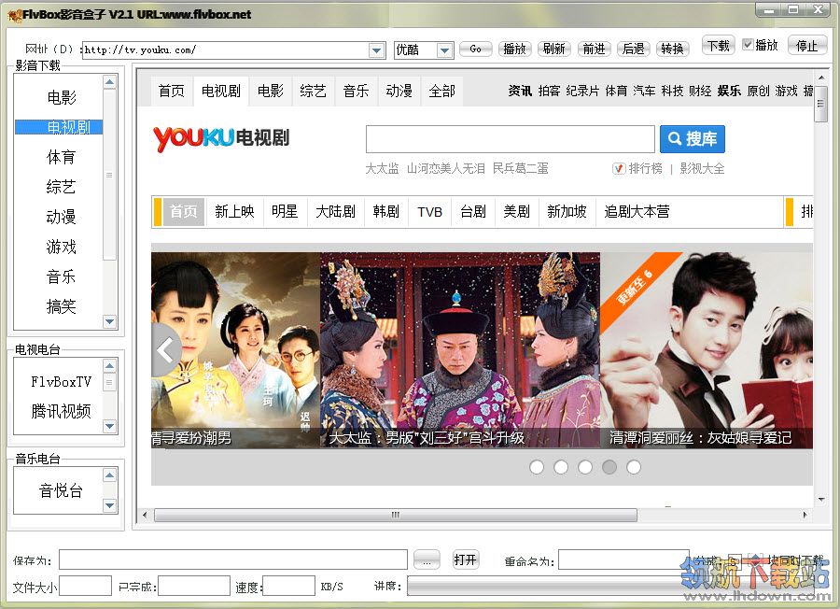Switch to the 音乐 top tab
This screenshot has width=840, height=609.
coord(357,92)
